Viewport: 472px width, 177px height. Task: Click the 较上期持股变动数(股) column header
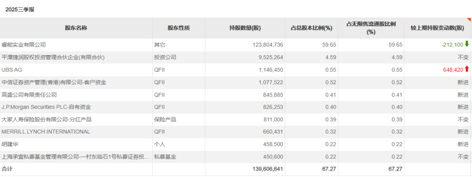pyautogui.click(x=437, y=28)
